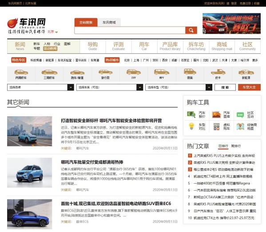Open hot article 4 凯迪拉克CT4即将上市

tap(223, 177)
